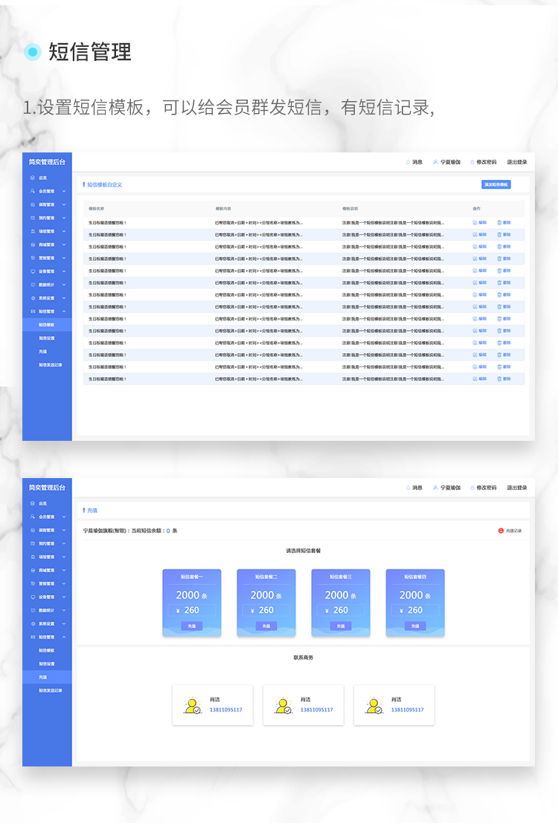
Task: Click the 编辑 edit icon in the first template row
Action: tap(475, 222)
